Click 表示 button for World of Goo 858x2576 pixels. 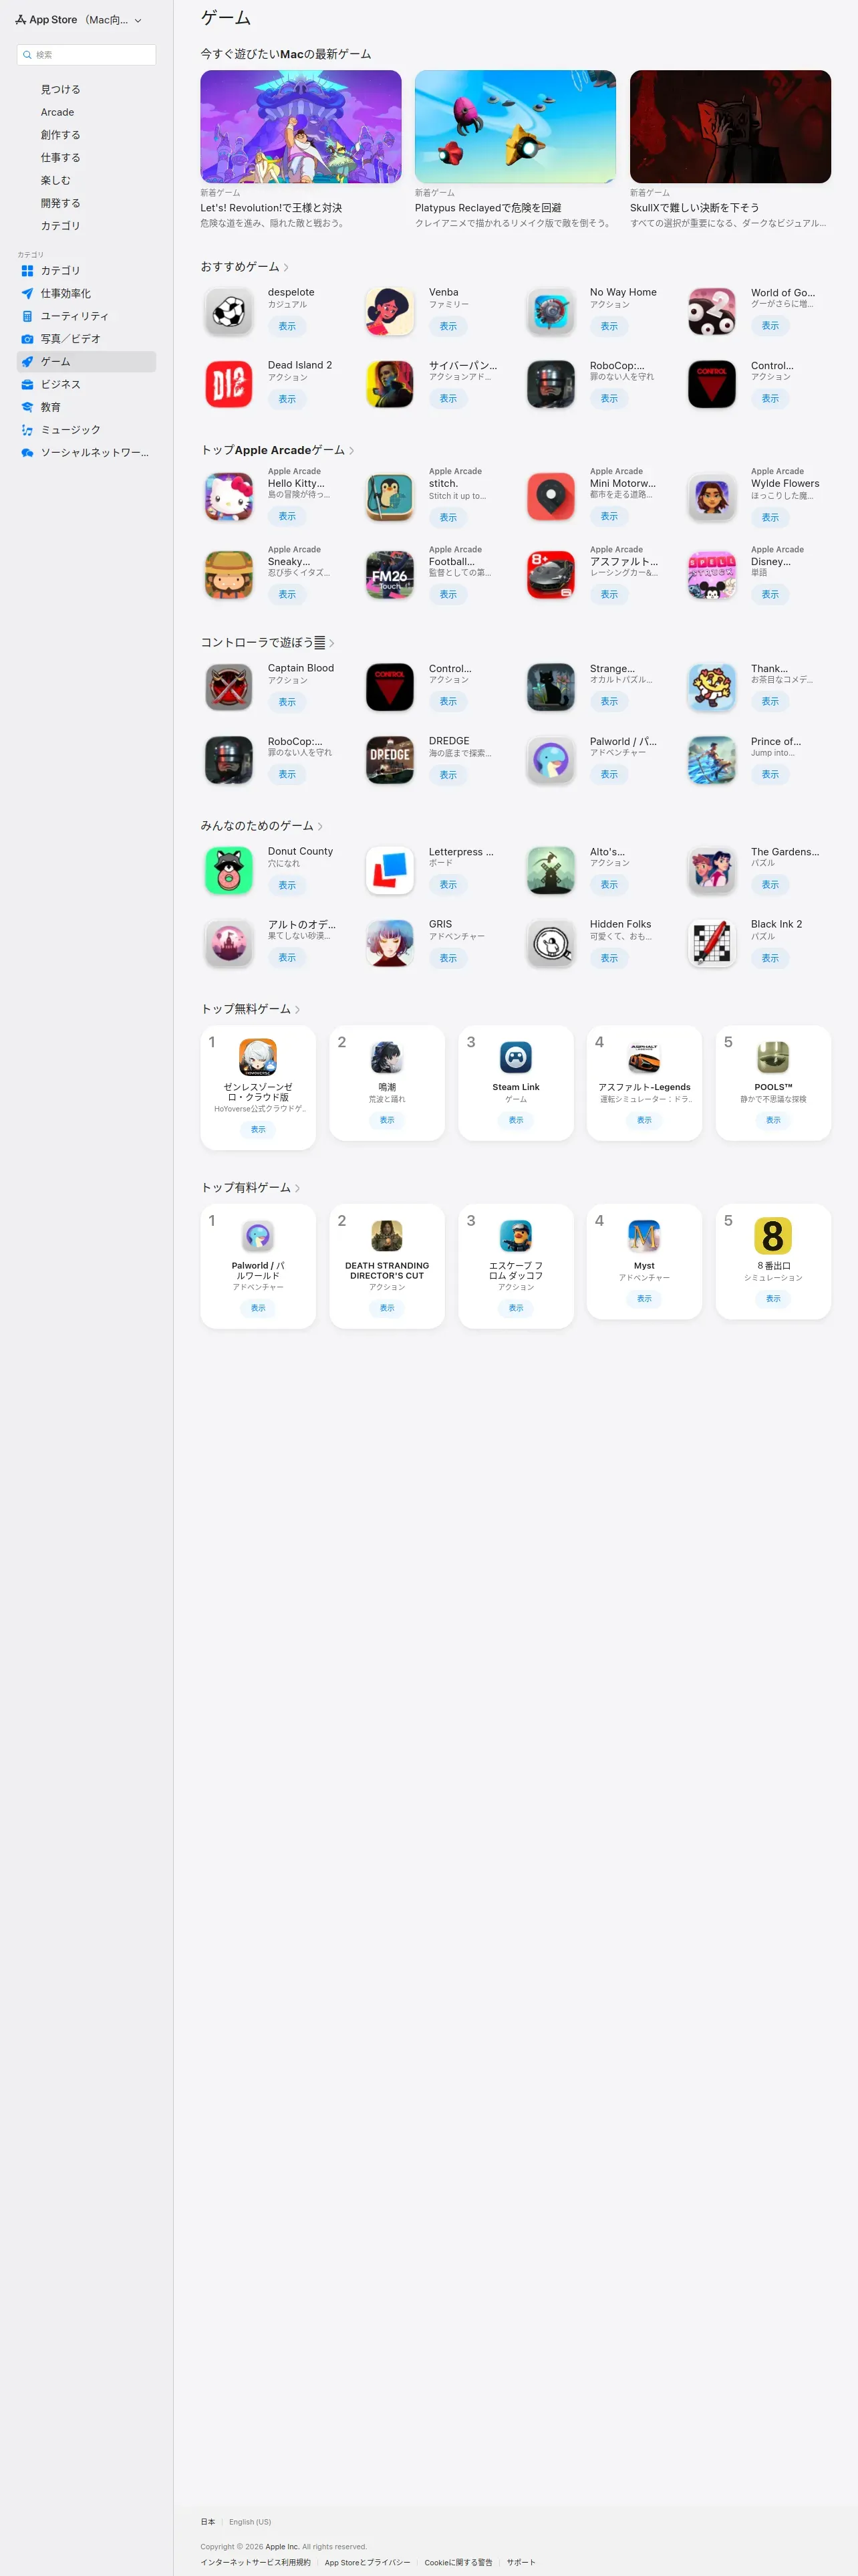tap(770, 326)
